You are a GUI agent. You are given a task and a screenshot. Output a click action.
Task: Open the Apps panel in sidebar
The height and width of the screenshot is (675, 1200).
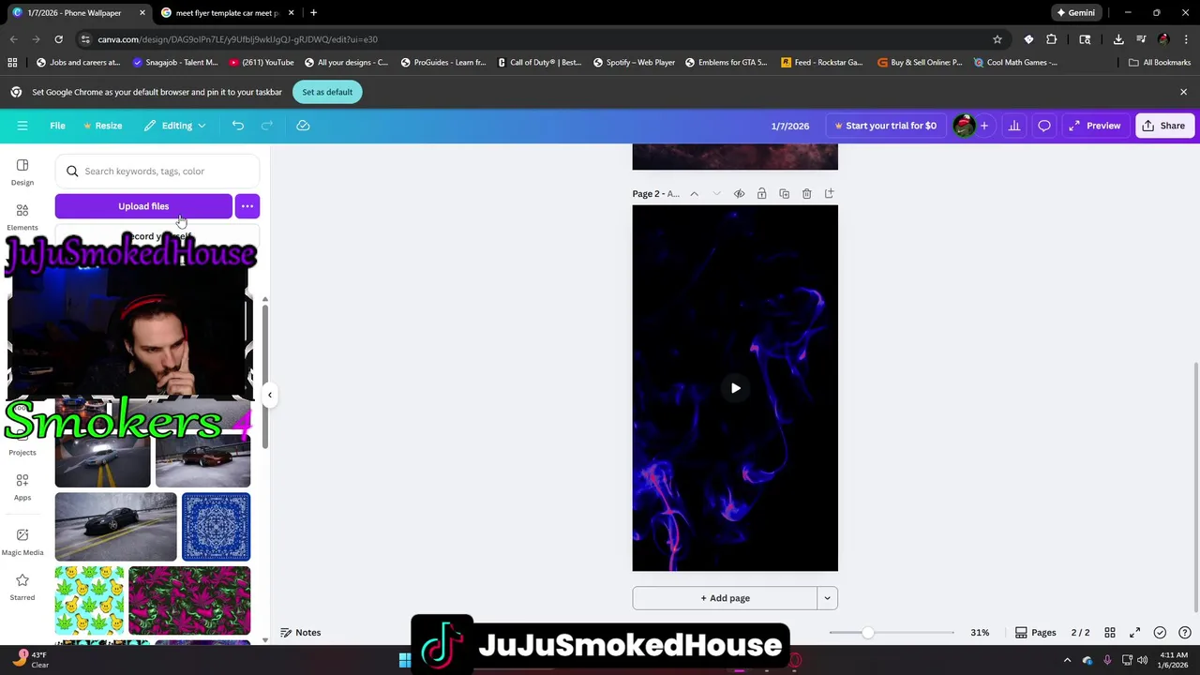(x=22, y=487)
